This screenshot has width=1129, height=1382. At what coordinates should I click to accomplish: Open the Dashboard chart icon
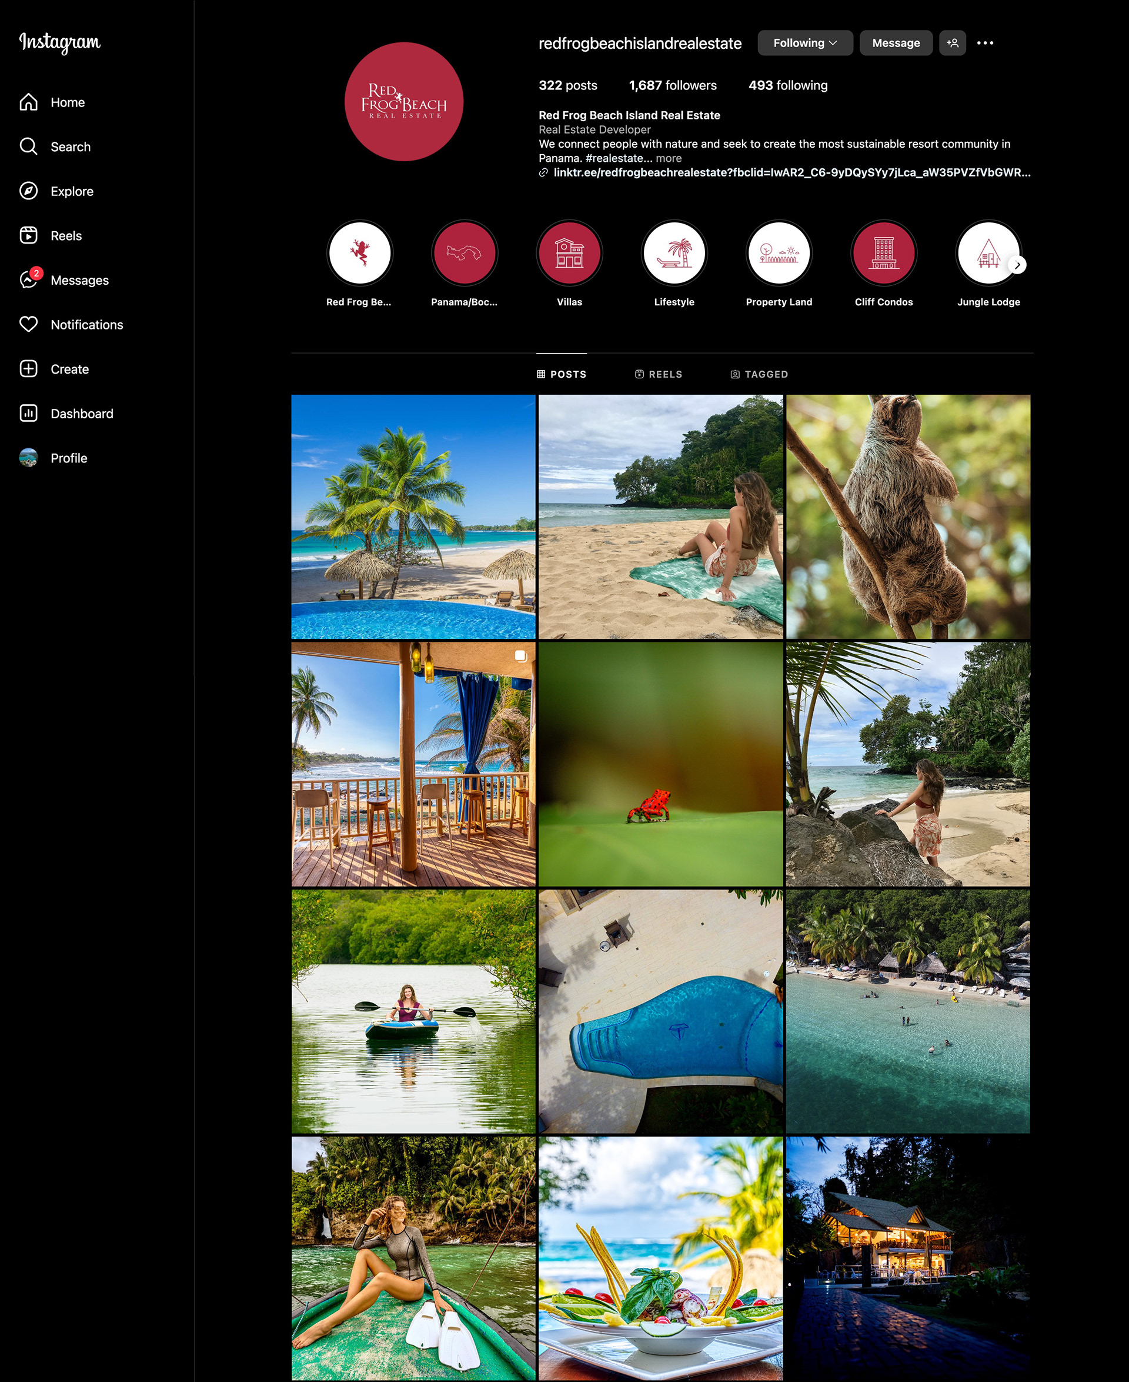tap(29, 413)
